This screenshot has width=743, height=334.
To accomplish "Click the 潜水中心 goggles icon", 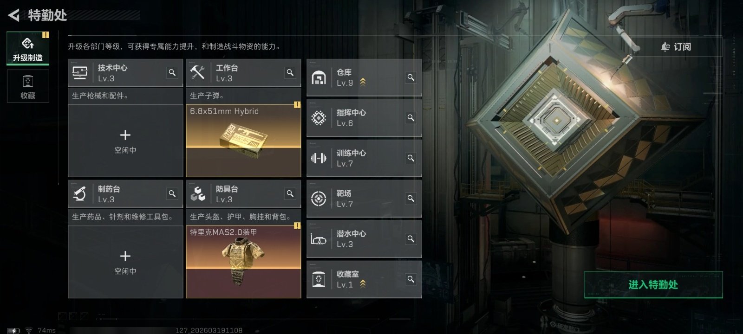I will [319, 239].
